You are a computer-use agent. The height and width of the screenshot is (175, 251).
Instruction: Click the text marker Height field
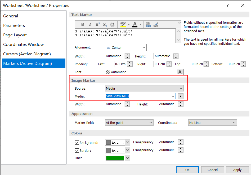(163, 56)
